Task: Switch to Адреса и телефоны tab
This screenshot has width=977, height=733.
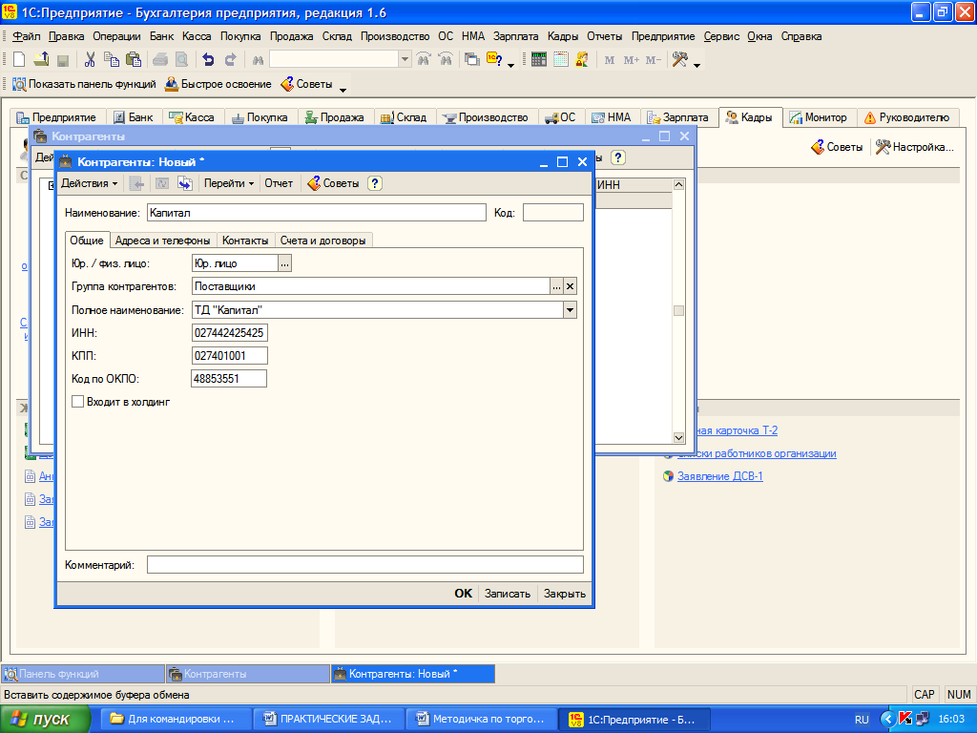Action: tap(162, 240)
